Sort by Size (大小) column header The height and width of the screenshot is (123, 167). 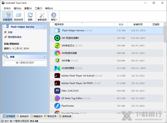coord(121,24)
